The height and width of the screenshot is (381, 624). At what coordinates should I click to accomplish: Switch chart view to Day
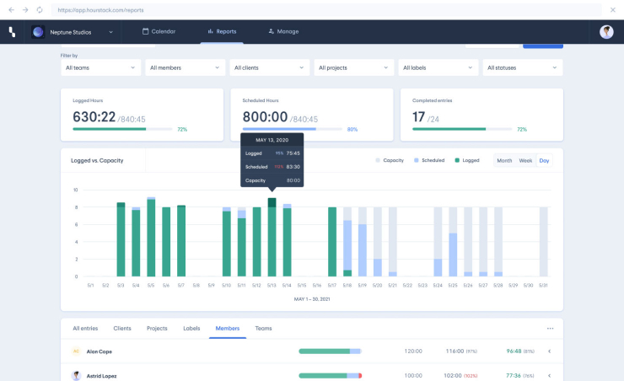click(x=544, y=161)
